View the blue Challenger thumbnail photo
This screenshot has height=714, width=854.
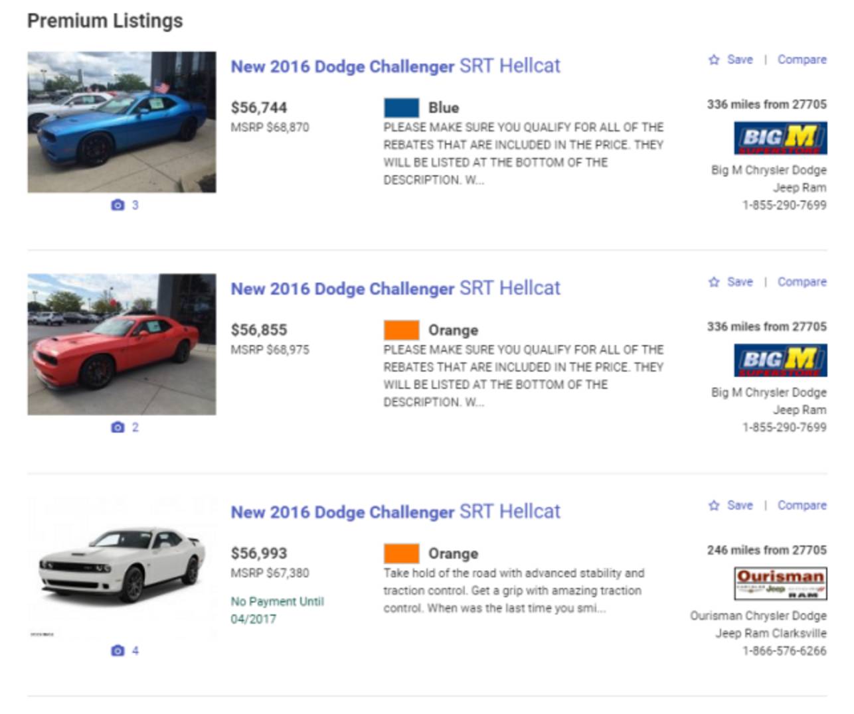coord(122,122)
